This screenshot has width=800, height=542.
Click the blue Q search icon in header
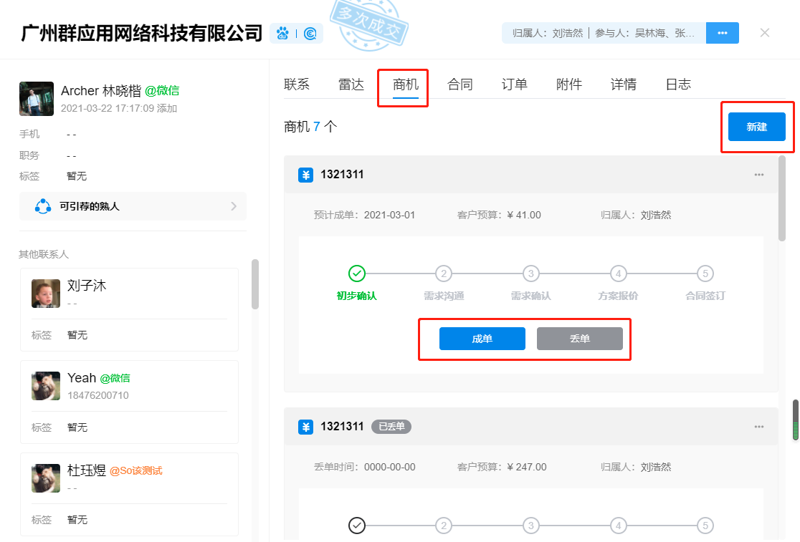coord(310,33)
